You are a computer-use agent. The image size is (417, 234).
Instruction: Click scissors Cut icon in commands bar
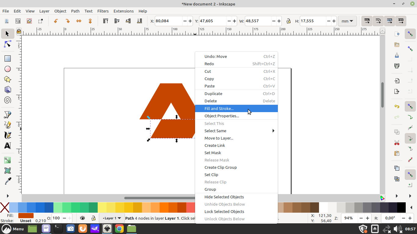(397, 143)
